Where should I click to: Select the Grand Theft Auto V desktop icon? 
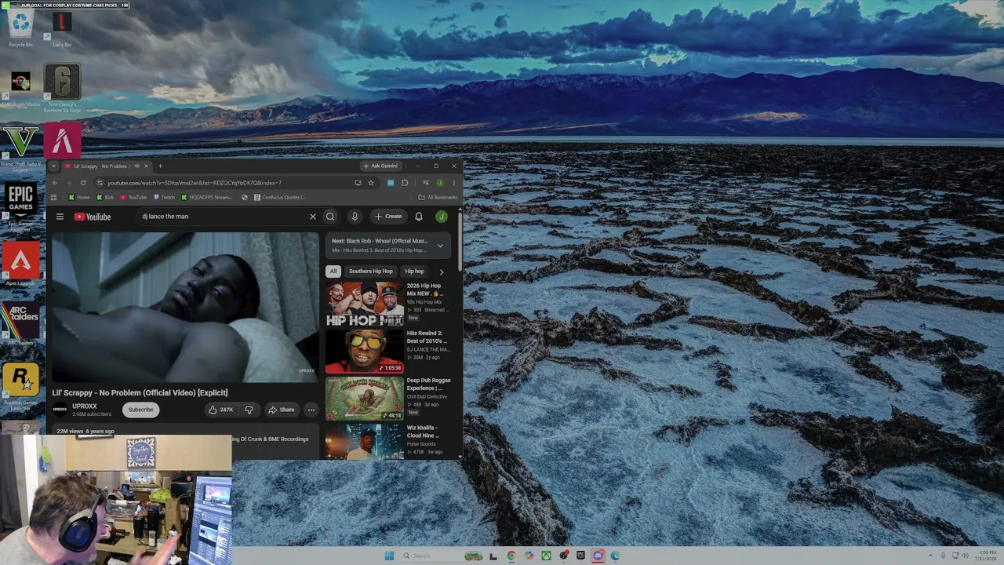[x=20, y=149]
